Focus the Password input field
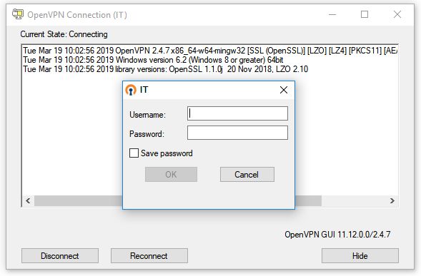 [x=237, y=133]
